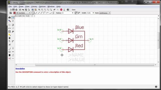Choose the Copy tool
161x90 pixels.
[13, 25]
